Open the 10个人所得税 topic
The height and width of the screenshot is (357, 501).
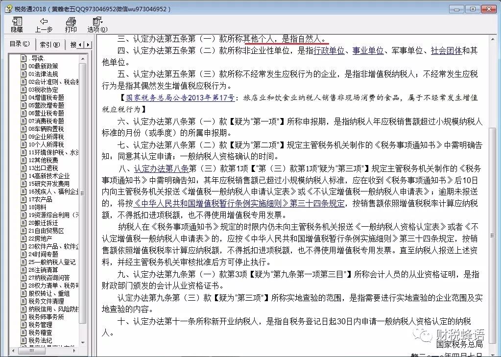point(46,144)
